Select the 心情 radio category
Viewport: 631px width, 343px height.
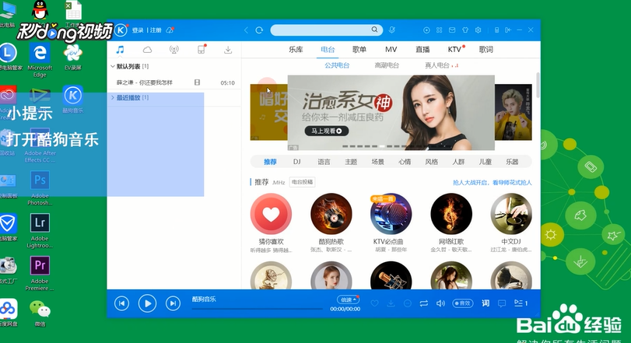(x=405, y=162)
